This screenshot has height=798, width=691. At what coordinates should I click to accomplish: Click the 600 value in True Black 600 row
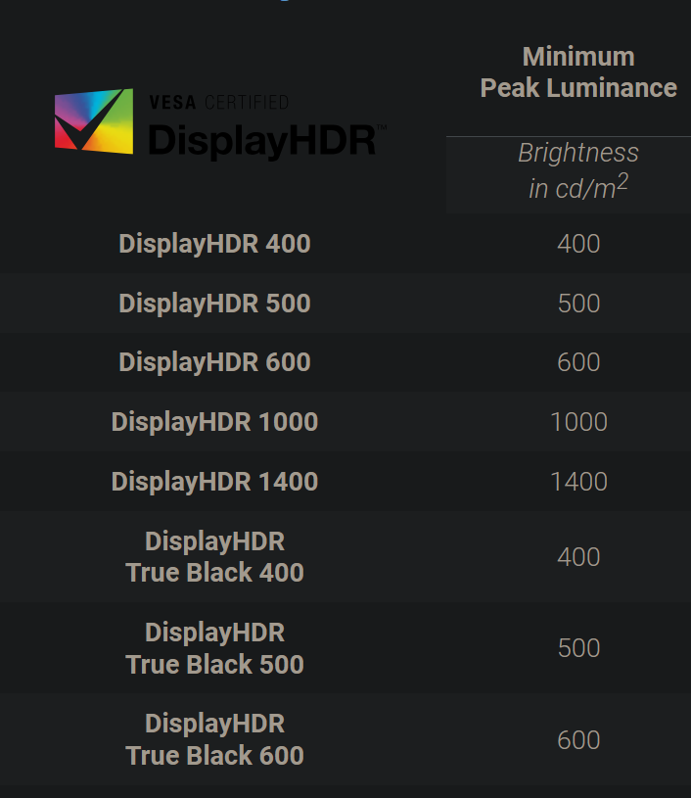tap(578, 739)
